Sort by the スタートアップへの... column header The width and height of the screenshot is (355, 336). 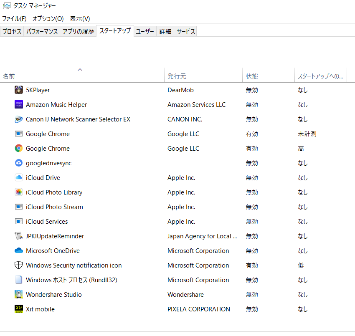point(321,75)
